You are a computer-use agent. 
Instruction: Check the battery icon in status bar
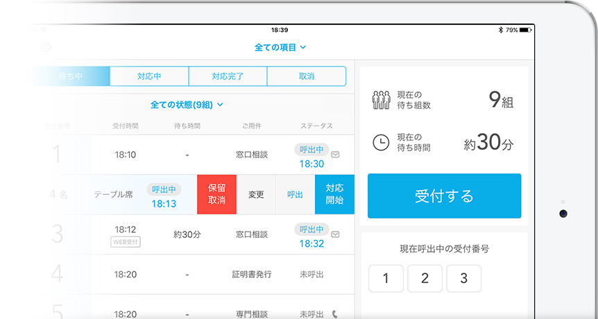point(525,30)
